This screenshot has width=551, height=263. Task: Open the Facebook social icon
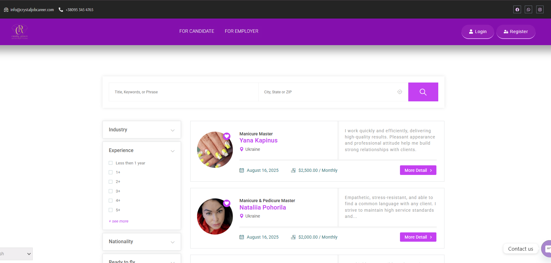pos(517,10)
